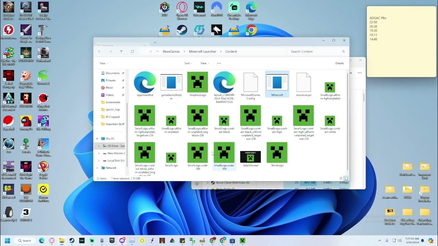This screenshot has width=438, height=246.
Task: Click the file list vertical scrollbar
Action: click(x=348, y=121)
